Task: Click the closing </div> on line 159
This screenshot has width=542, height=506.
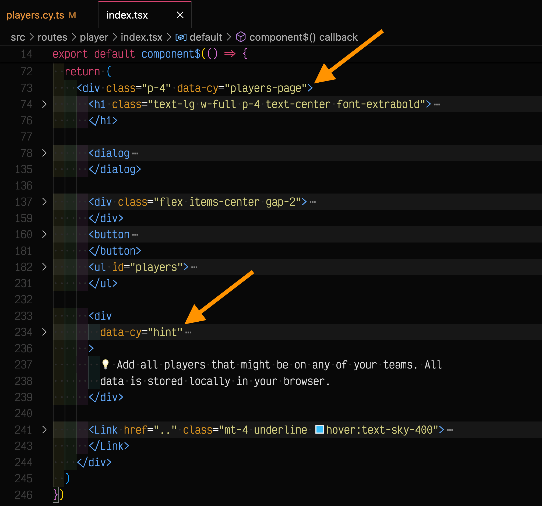Action: pos(106,218)
